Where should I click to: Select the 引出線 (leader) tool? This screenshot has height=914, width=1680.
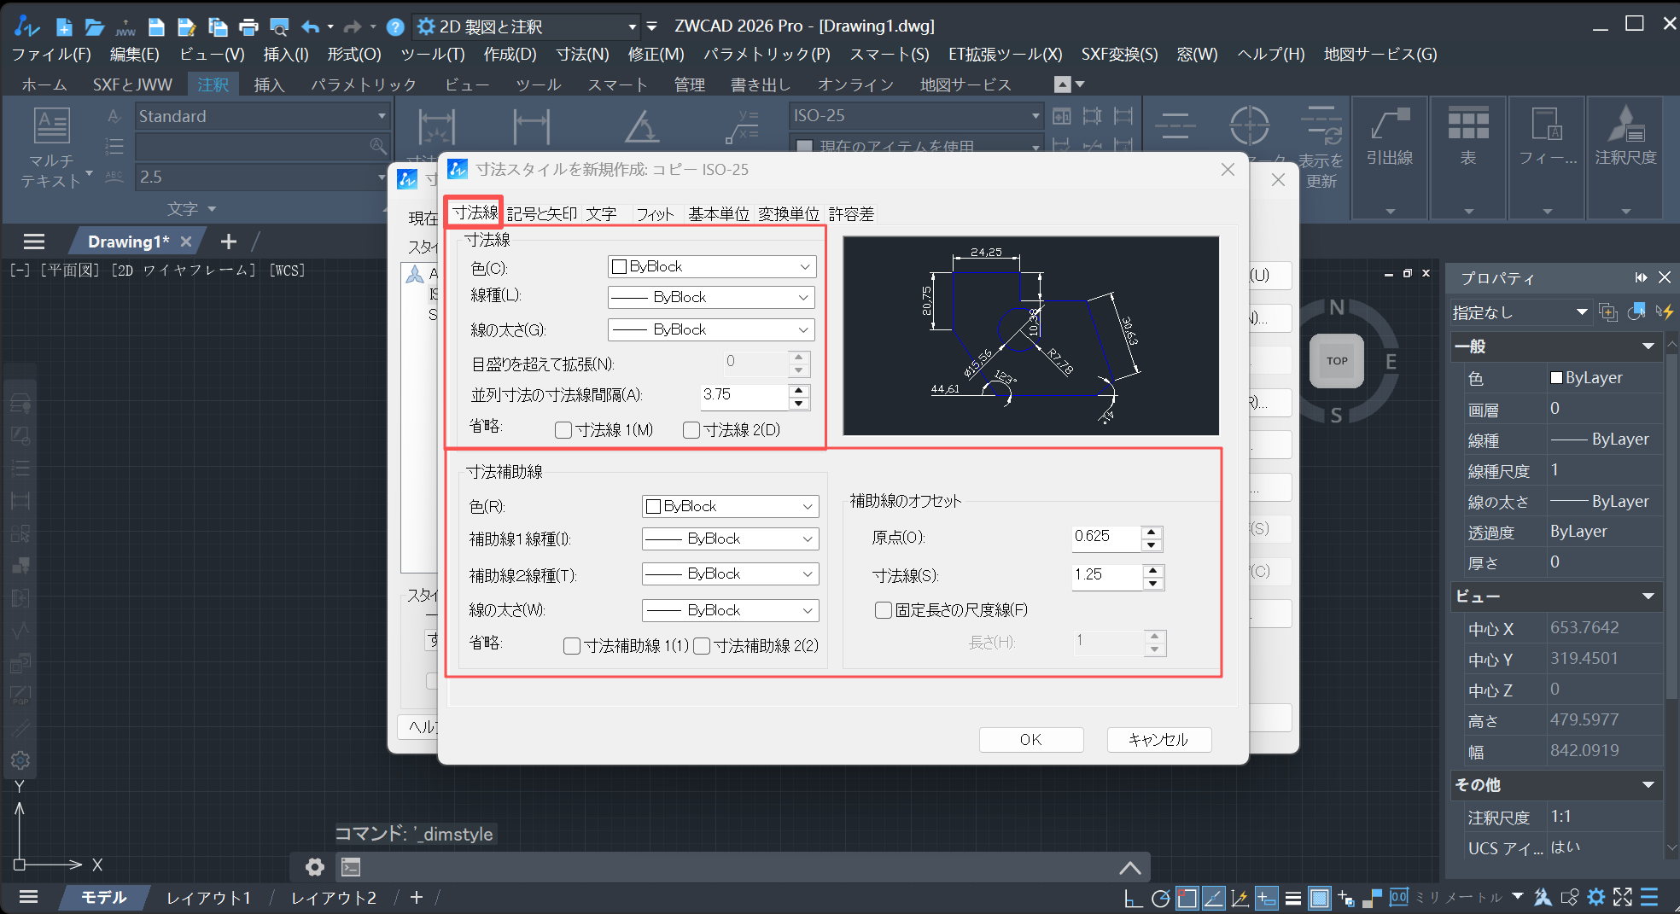coord(1389,137)
